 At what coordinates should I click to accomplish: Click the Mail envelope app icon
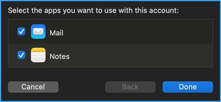click(38, 31)
